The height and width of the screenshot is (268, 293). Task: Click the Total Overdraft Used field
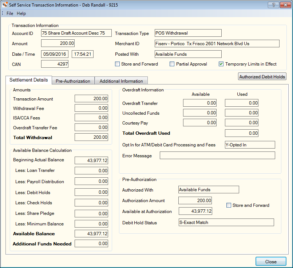point(242,133)
